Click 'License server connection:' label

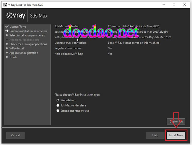pos(70,43)
